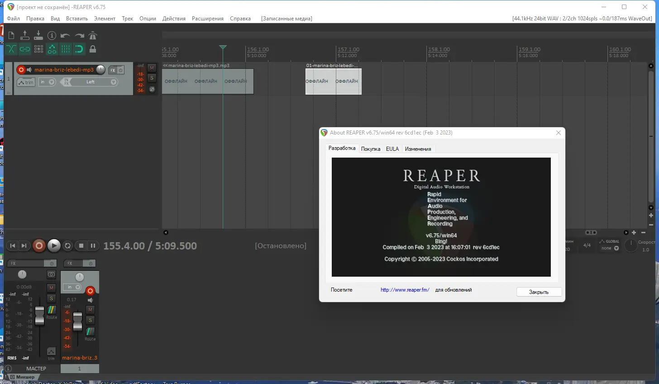
Task: Click the Redo arrow icon
Action: 79,35
